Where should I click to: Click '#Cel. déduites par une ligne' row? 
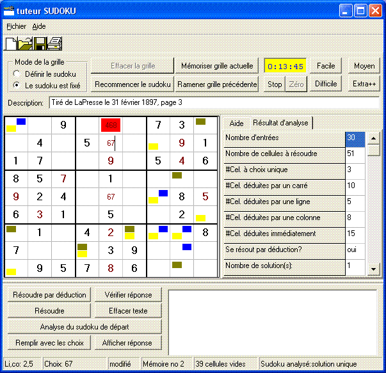coord(294,203)
